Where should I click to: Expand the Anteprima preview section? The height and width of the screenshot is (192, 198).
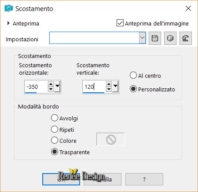pos(8,23)
